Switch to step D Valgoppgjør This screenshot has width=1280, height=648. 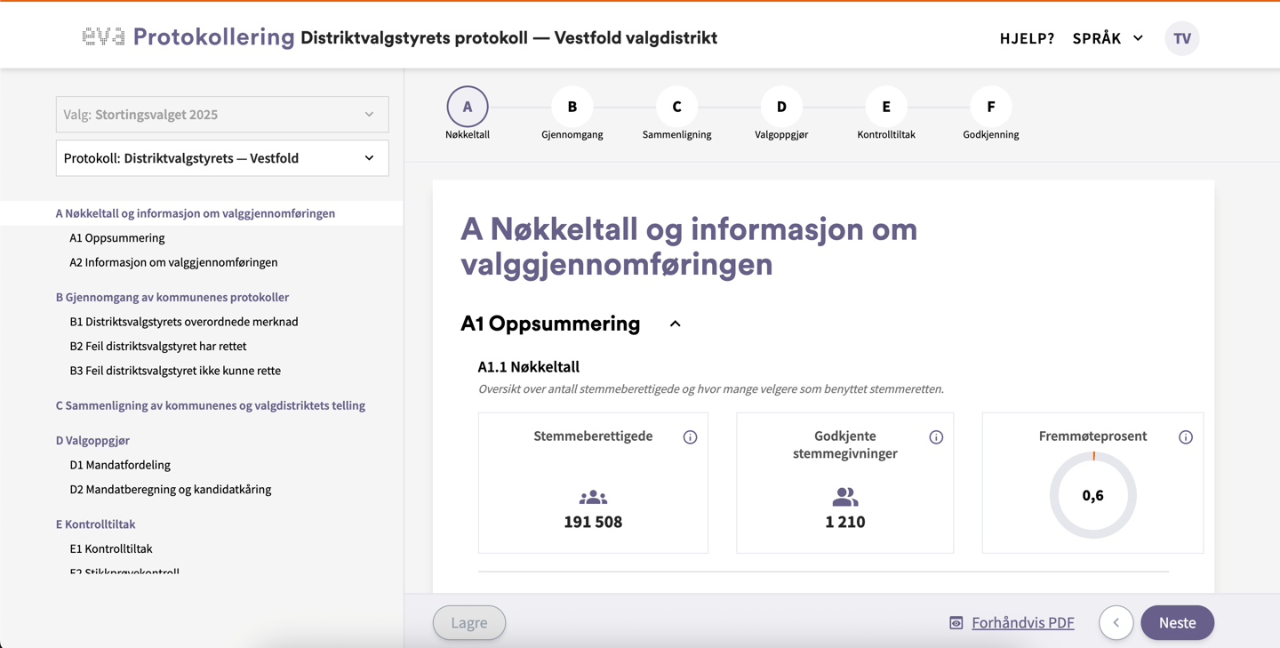[781, 107]
